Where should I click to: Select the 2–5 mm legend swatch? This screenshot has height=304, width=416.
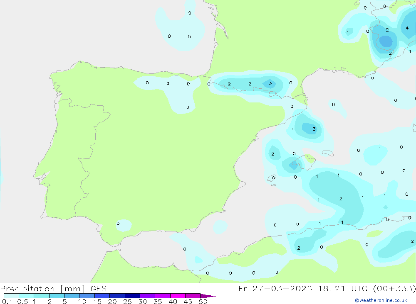(57, 296)
